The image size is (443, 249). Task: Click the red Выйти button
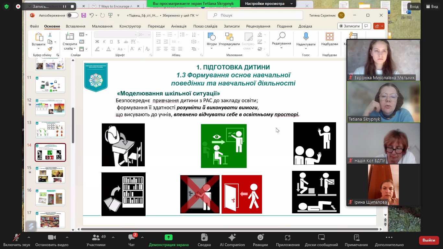[429, 240]
